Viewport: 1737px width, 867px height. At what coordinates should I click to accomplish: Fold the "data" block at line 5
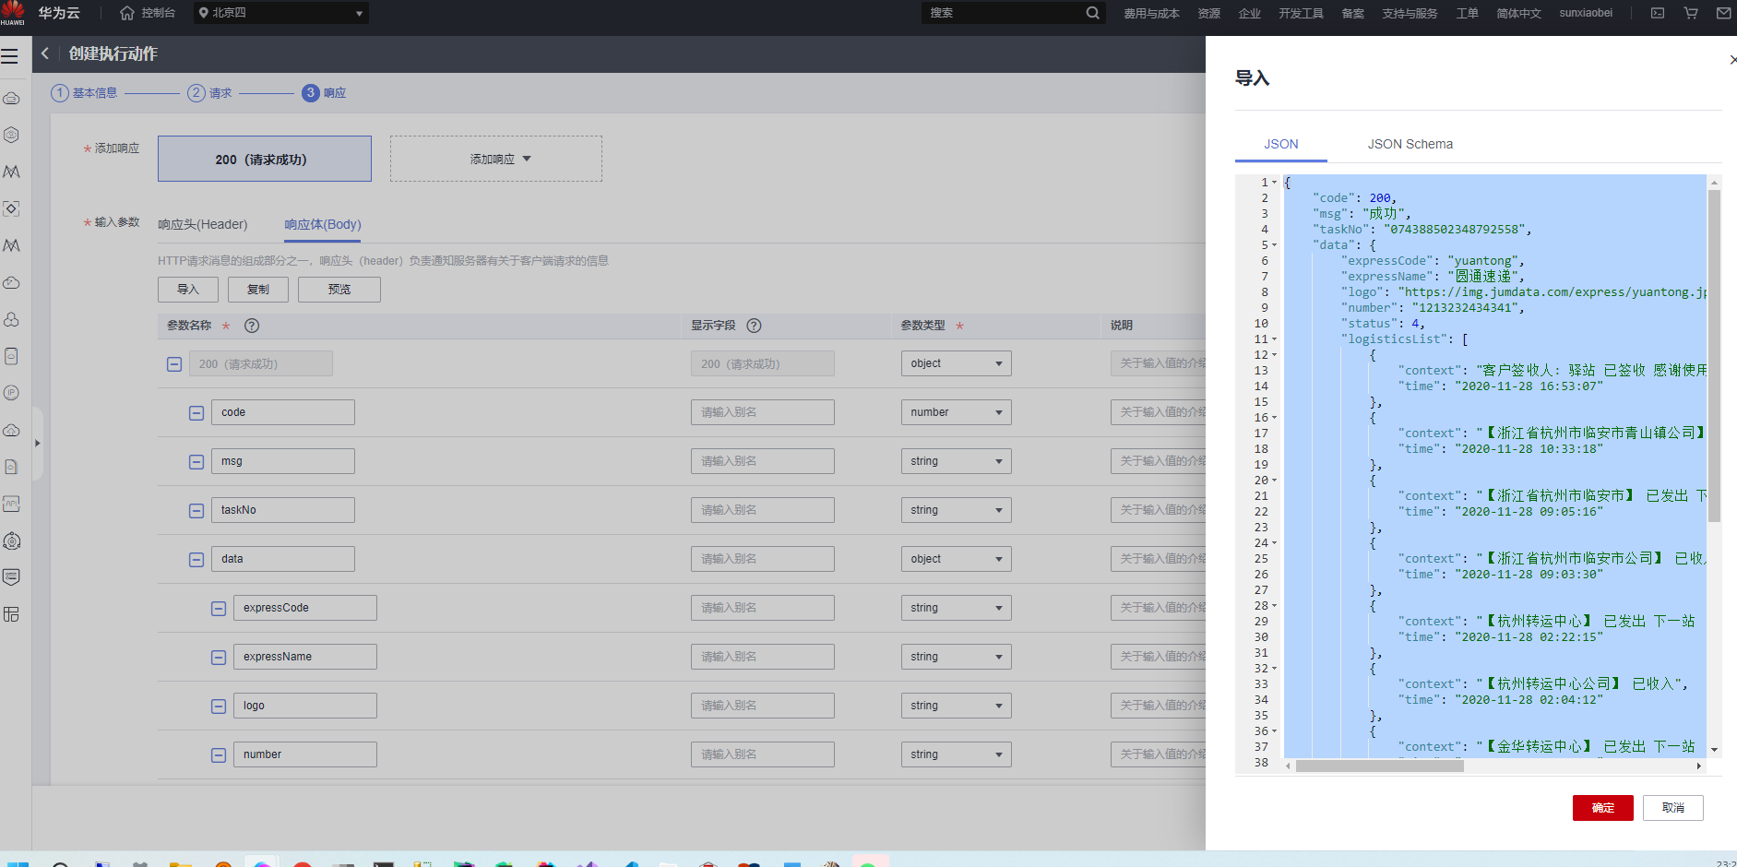point(1275,245)
